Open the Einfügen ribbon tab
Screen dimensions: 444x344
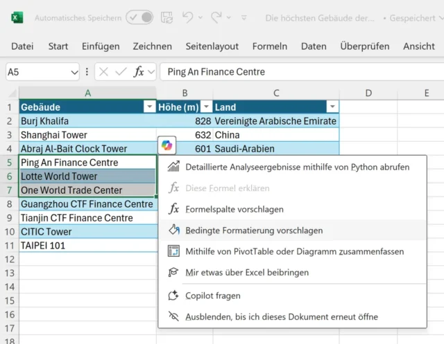(x=101, y=46)
